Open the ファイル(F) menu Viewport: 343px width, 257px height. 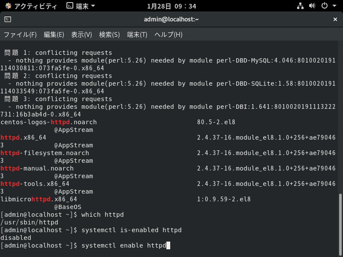[20, 35]
